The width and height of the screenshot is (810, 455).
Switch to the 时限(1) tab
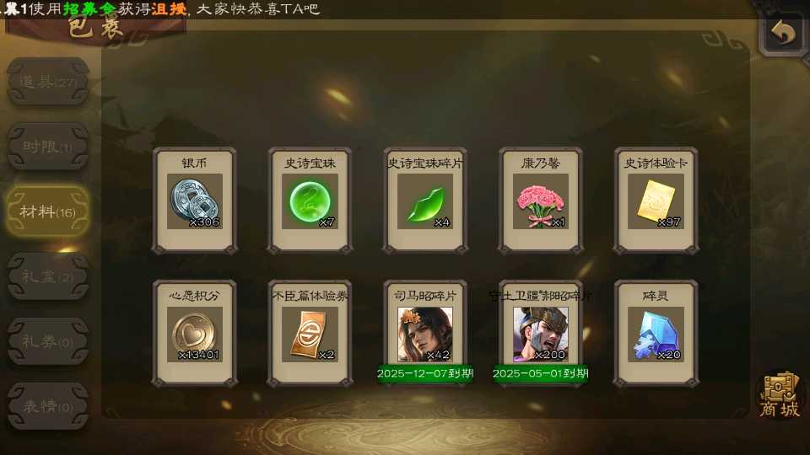[x=48, y=147]
